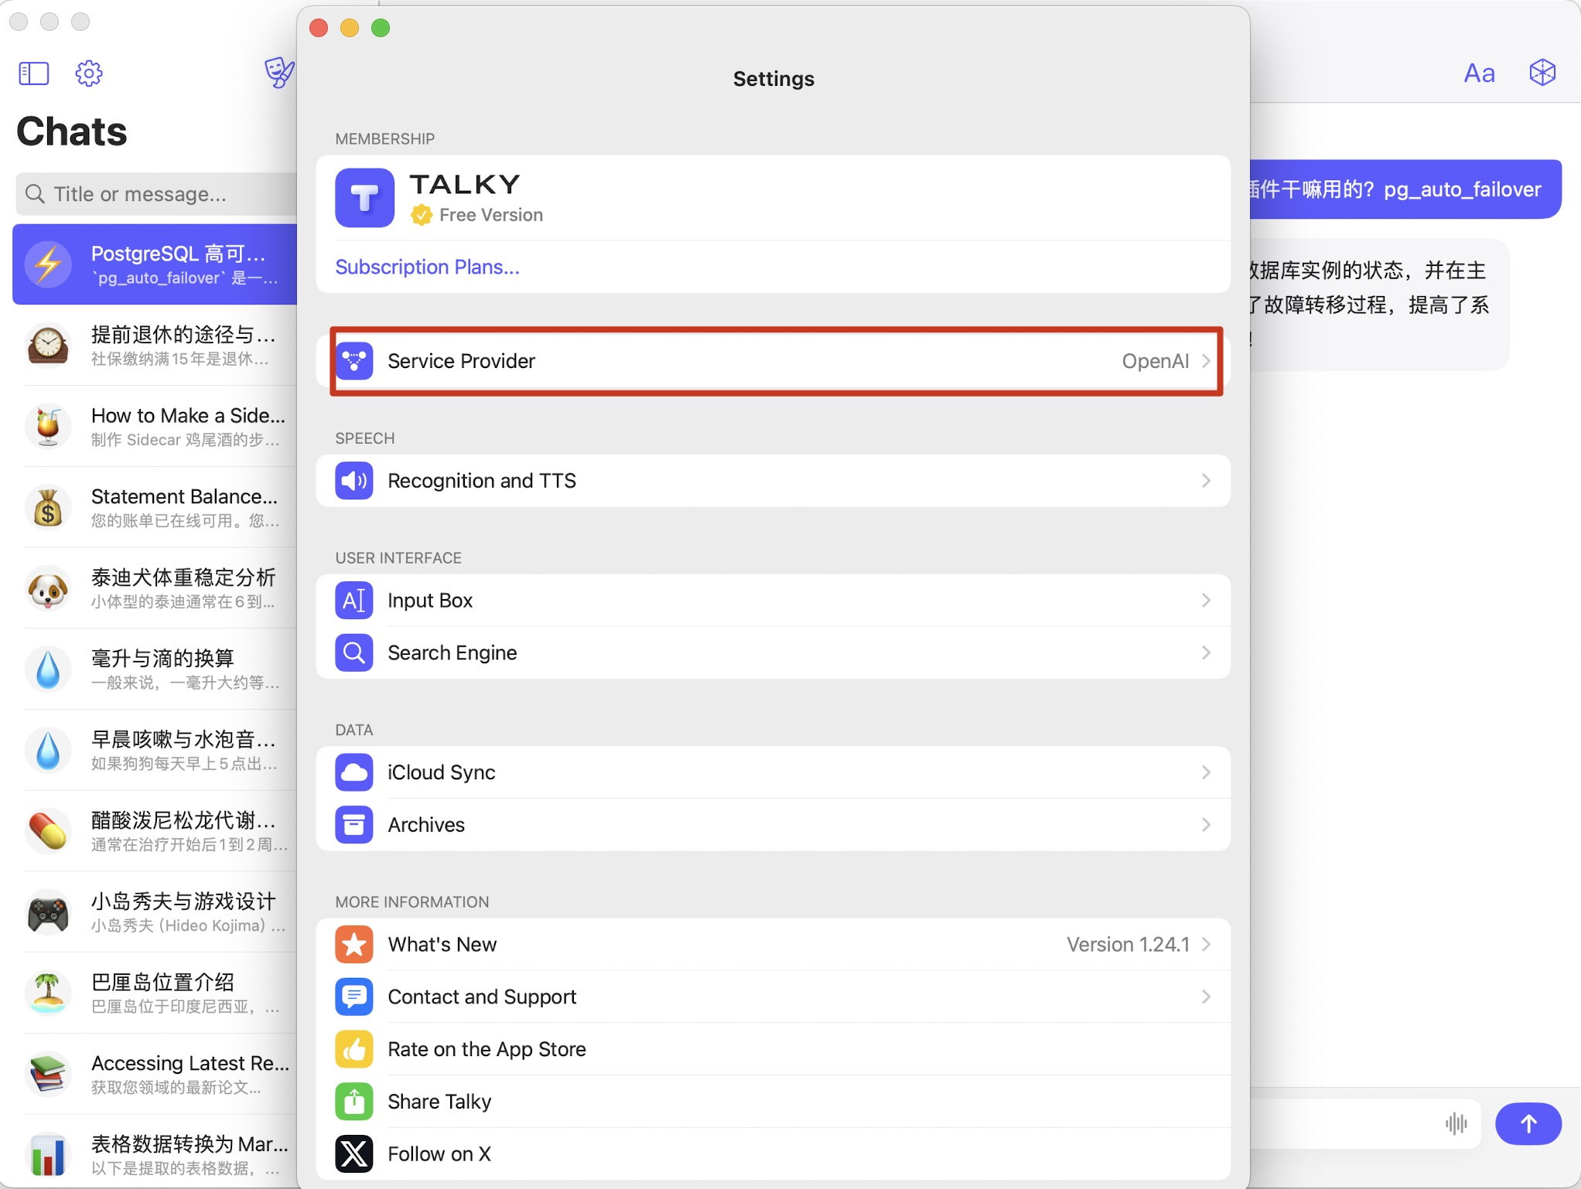Toggle the sidebar panel icon
The height and width of the screenshot is (1189, 1581).
tap(33, 73)
